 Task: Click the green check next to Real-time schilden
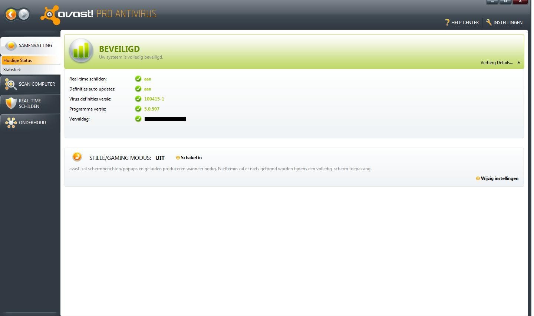click(138, 79)
